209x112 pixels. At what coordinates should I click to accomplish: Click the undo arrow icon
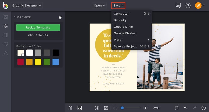pos(186,108)
